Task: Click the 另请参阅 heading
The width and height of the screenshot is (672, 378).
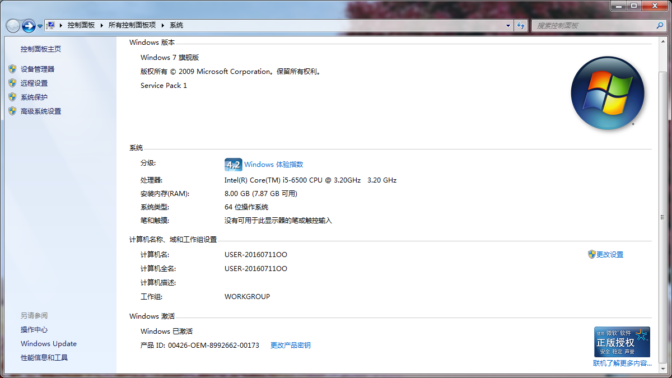Action: point(34,316)
